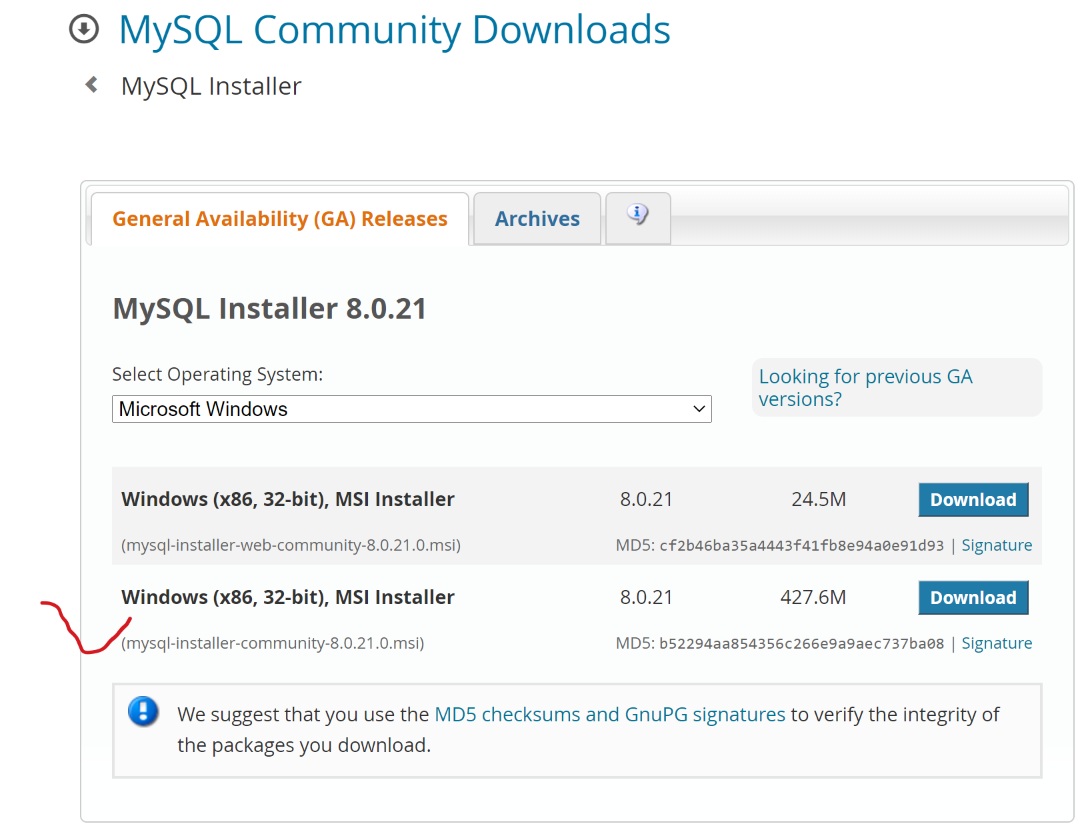Click the MySQL Installer 8.0.21 heading
The width and height of the screenshot is (1090, 834).
pos(270,309)
